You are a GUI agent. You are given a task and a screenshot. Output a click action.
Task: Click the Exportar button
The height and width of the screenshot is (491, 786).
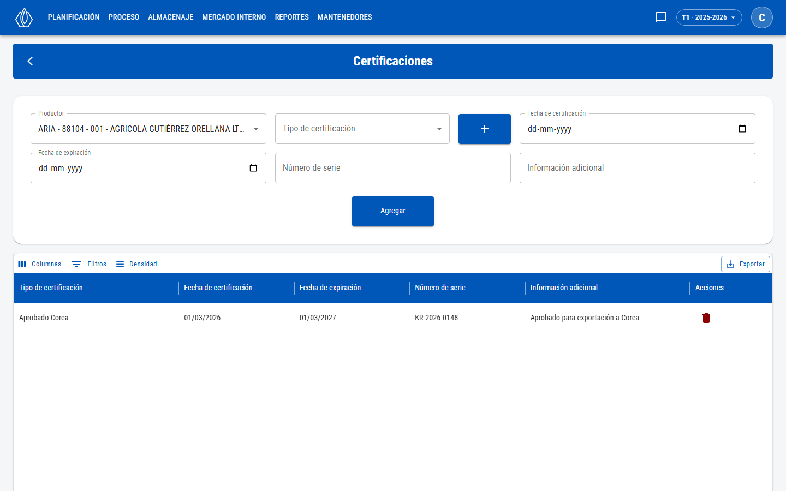click(746, 264)
